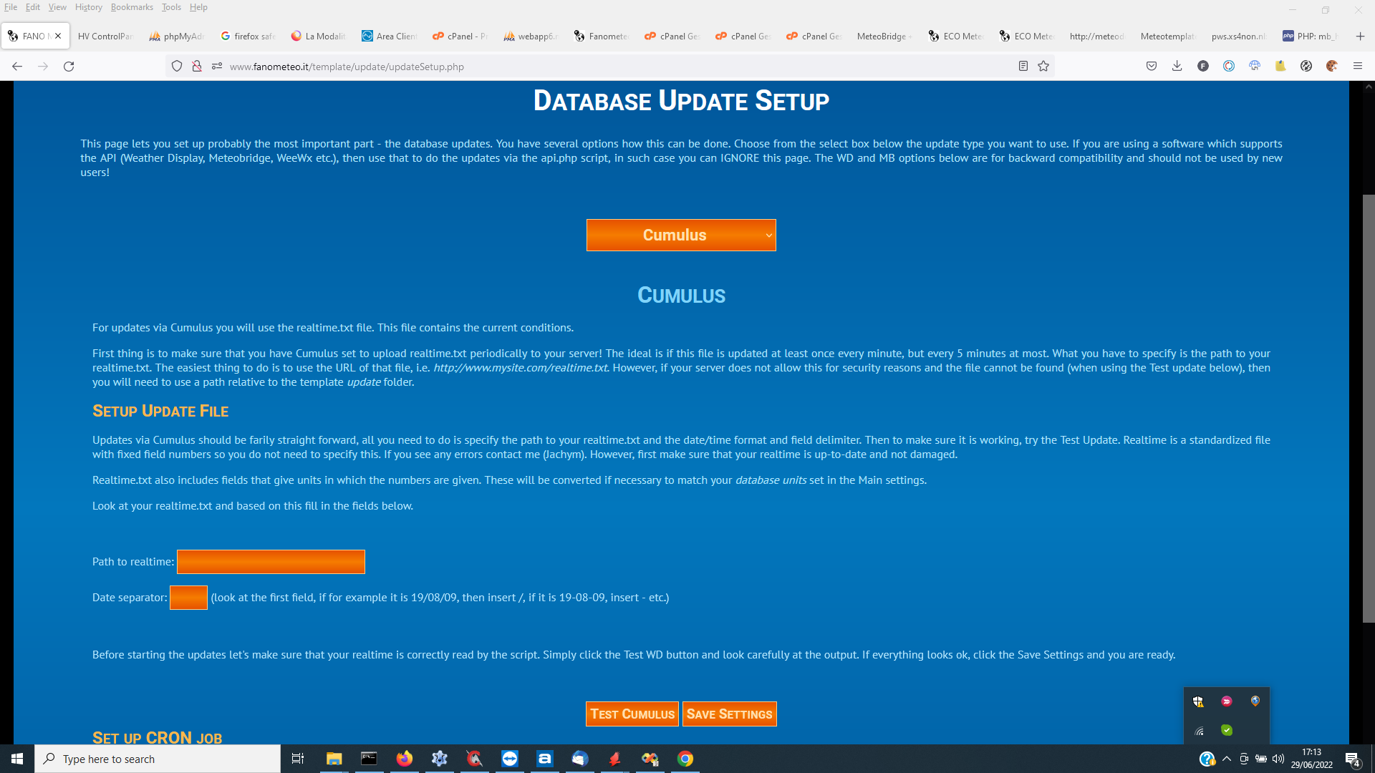1375x773 pixels.
Task: Click the pink arrows tray icon
Action: 1227,701
